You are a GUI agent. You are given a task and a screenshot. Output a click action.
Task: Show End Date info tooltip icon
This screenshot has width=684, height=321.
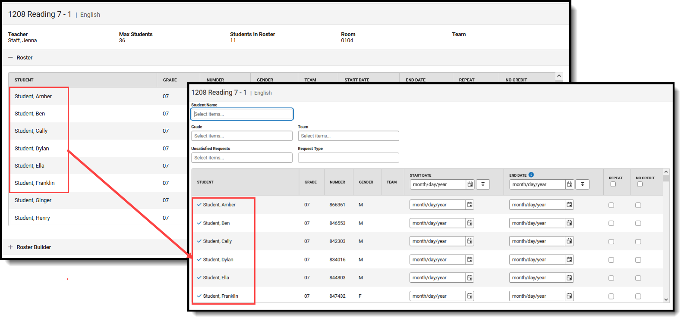531,175
